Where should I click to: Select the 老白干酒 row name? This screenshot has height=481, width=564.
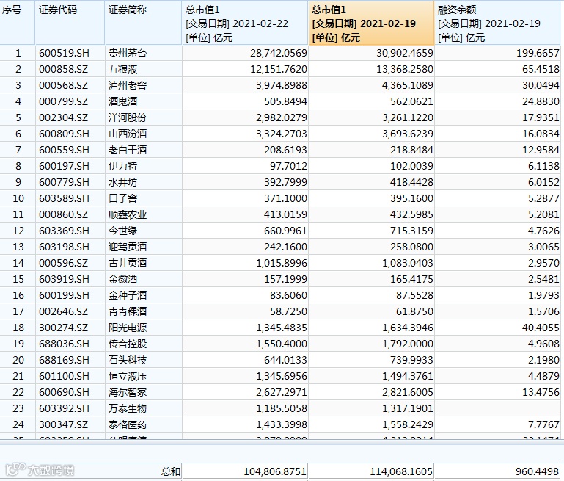128,150
